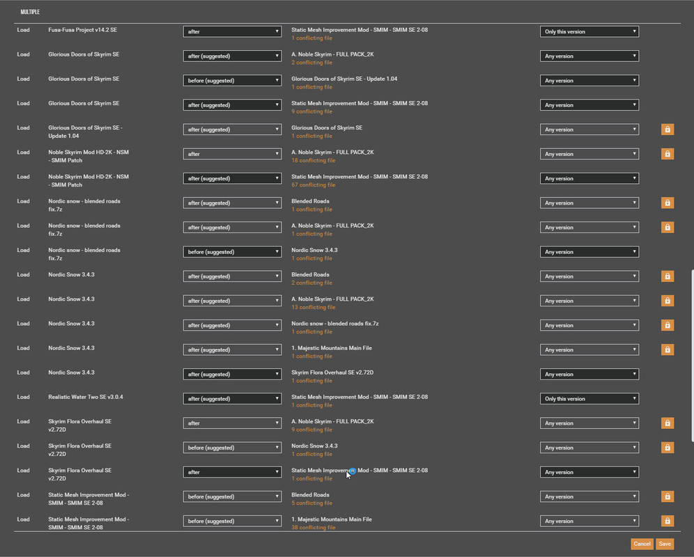Toggle lock for Nordic Snow versus Majestic Mountains

coord(668,350)
